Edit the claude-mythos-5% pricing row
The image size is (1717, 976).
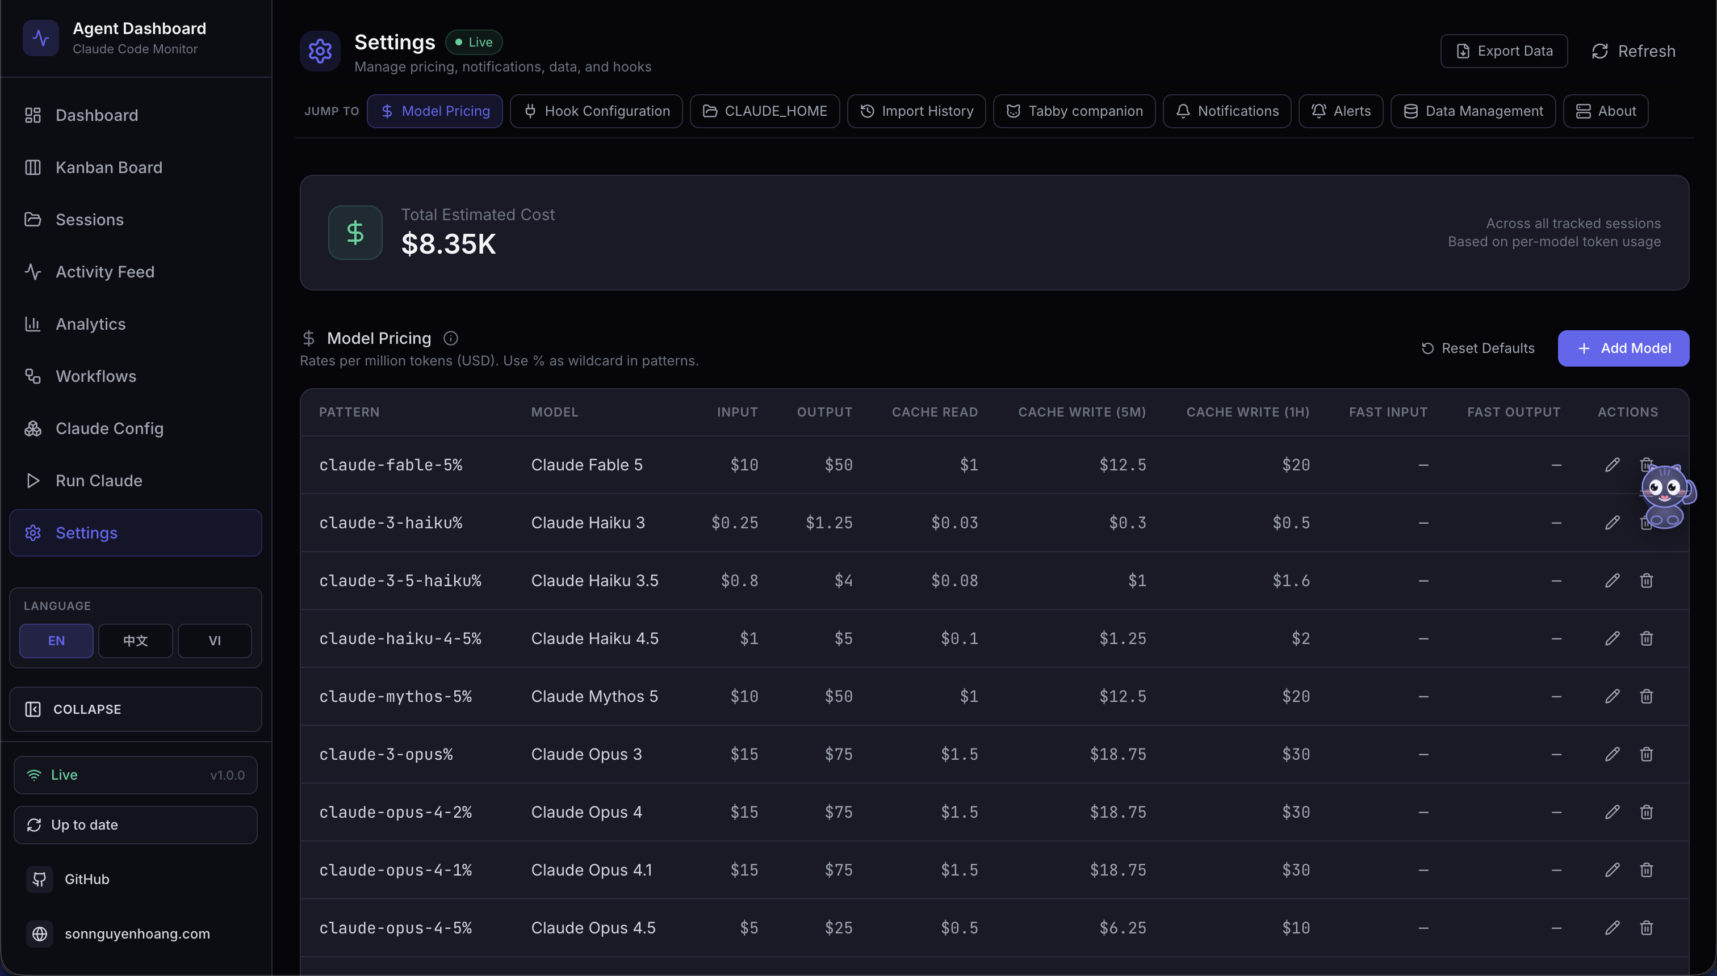(1613, 696)
